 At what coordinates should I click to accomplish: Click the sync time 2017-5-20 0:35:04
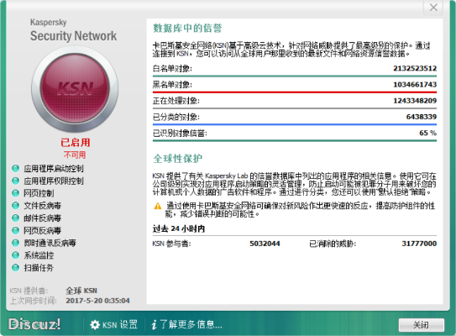(97, 301)
